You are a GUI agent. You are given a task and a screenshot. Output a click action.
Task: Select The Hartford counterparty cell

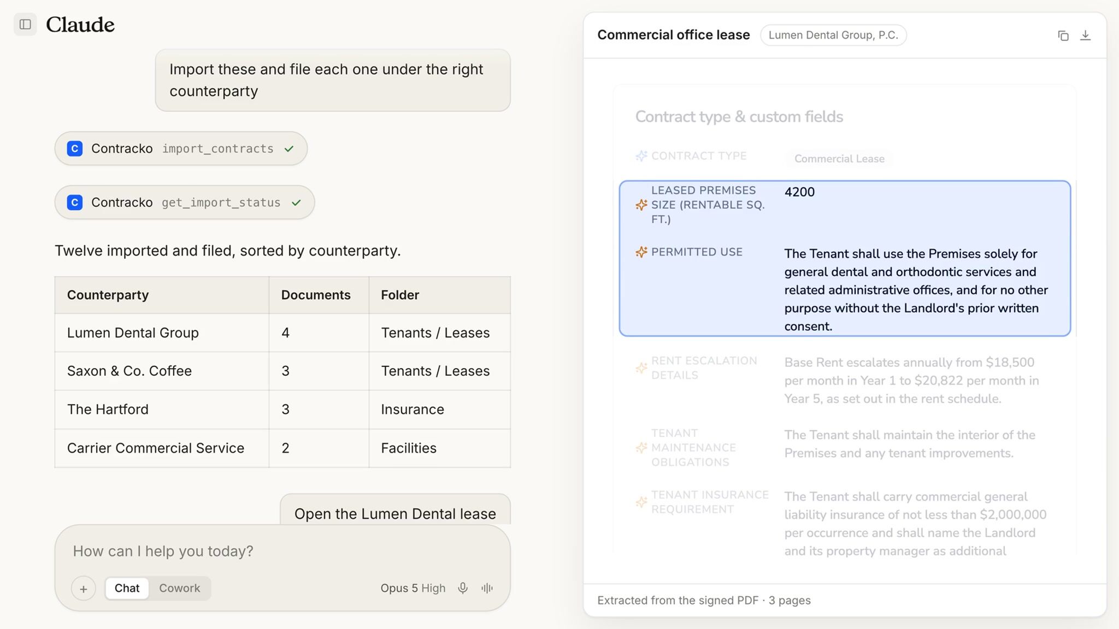(162, 410)
